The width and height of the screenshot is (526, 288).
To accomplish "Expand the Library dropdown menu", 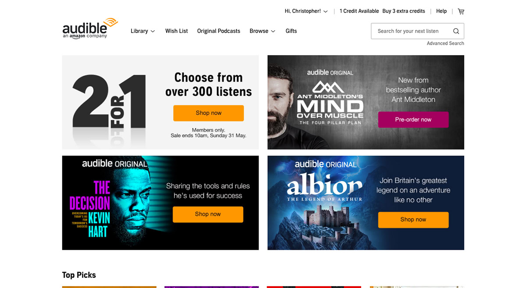I will (143, 31).
